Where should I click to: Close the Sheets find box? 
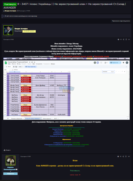[x=125, y=72]
